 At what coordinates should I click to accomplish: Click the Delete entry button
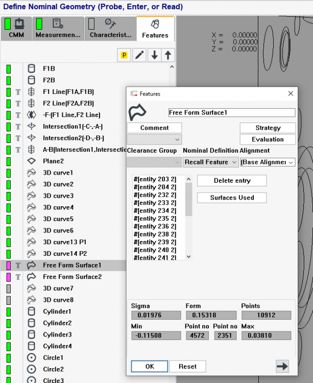[x=232, y=181]
